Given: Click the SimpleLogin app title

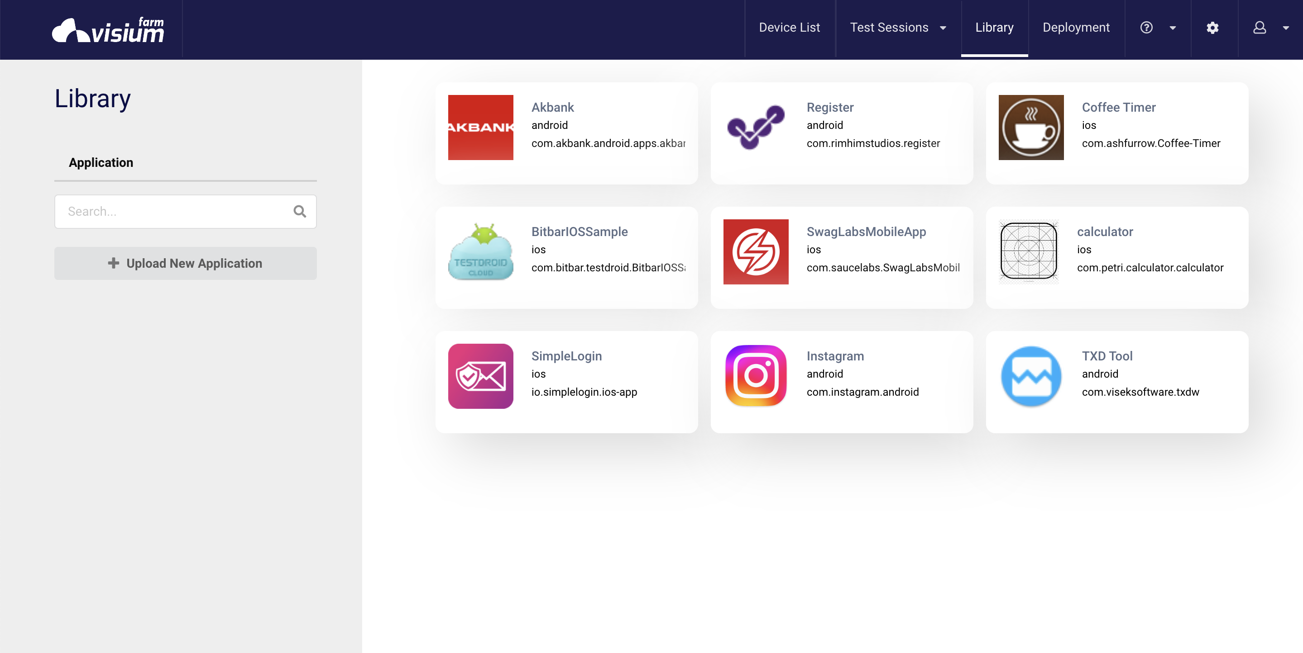Looking at the screenshot, I should 566,356.
